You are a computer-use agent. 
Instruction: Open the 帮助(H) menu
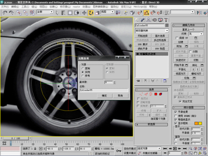click(x=153, y=7)
